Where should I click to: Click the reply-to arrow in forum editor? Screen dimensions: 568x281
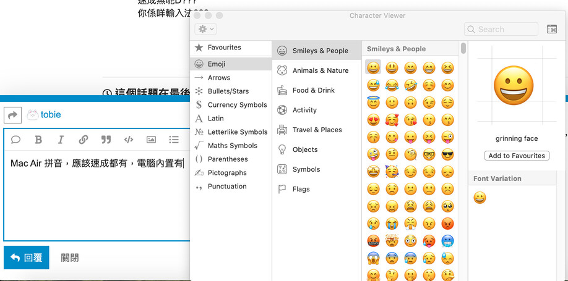point(12,115)
